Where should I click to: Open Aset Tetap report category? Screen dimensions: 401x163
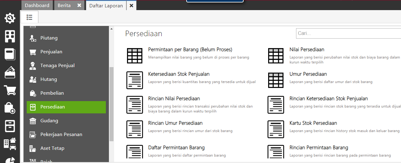[52, 148]
